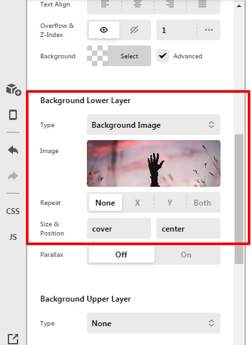The image size is (251, 345).
Task: Open Z-Index more options dots
Action: click(209, 30)
